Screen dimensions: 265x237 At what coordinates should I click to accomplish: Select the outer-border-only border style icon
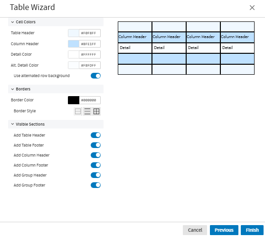(78, 111)
